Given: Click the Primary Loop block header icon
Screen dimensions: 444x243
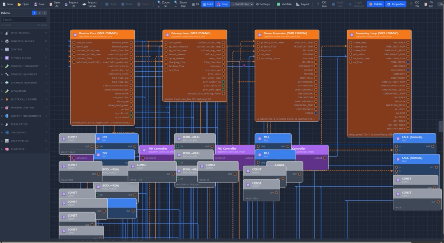Looking at the screenshot, I should [167, 35].
